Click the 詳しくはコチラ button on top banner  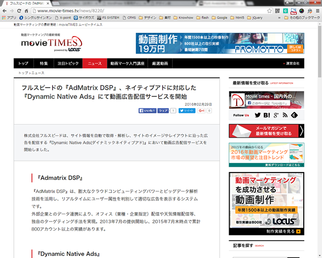coord(295,48)
